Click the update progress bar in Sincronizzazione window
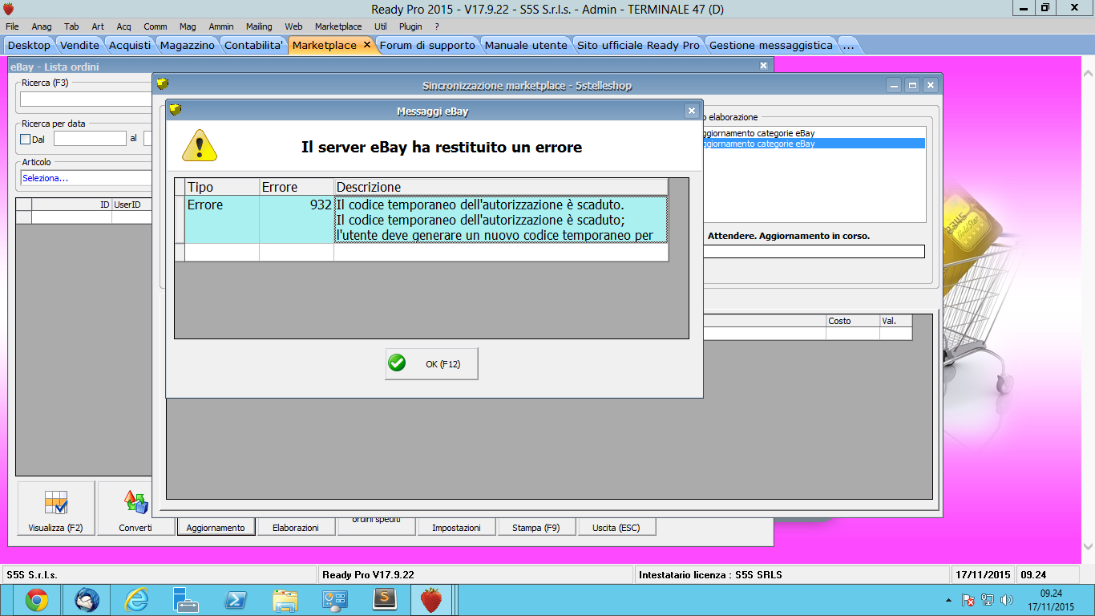The image size is (1095, 616). click(x=814, y=252)
